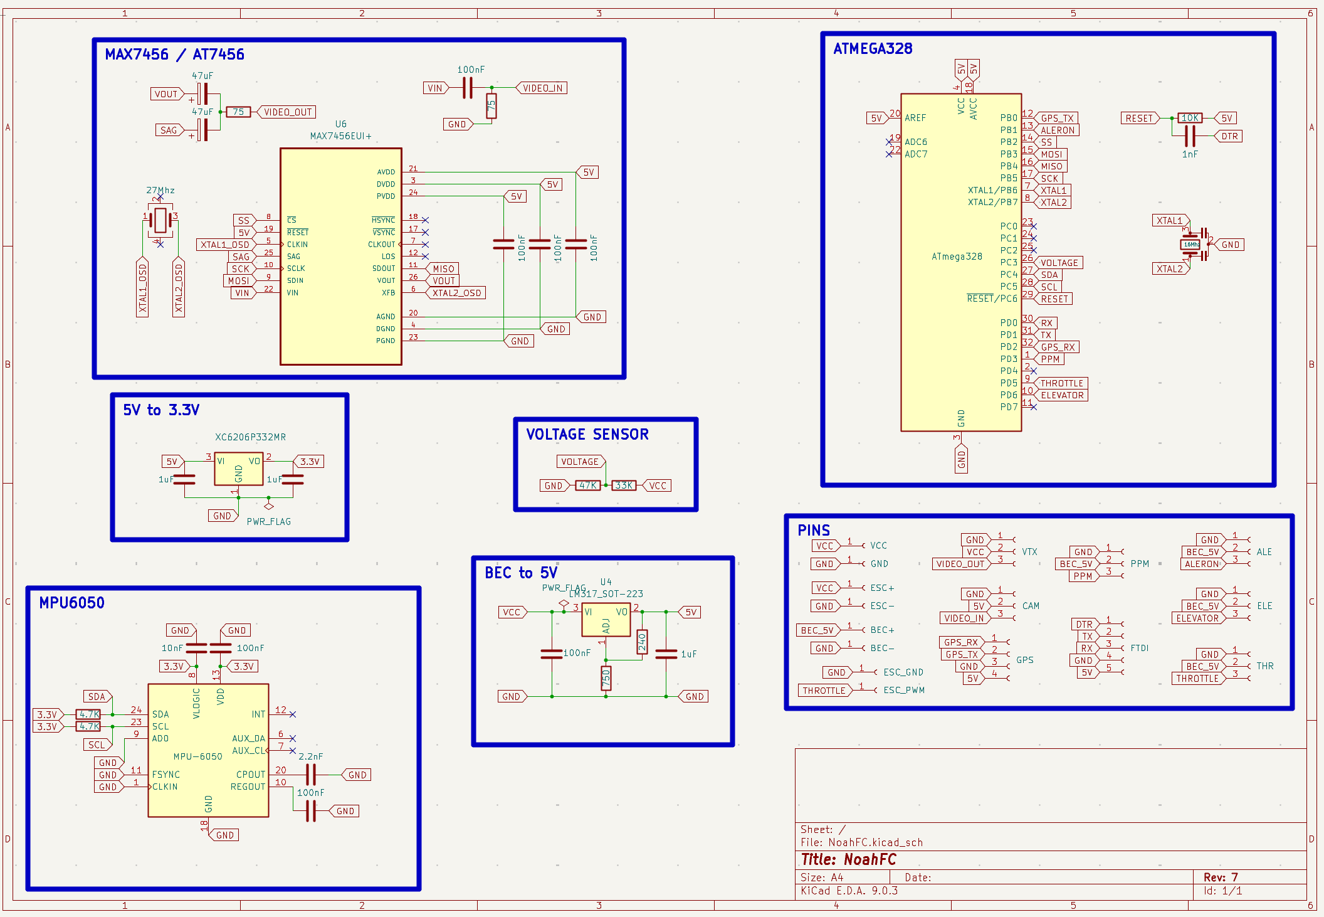Select the 75 resistor below VIDEO_IN node
Screen dimensions: 1324x917
pyautogui.click(x=491, y=105)
